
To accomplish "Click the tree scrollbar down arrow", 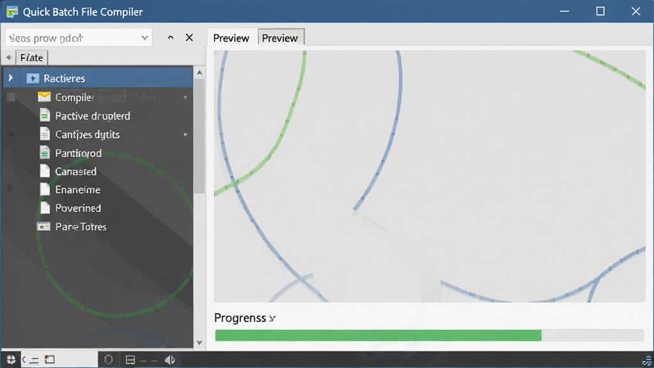I will tap(199, 342).
